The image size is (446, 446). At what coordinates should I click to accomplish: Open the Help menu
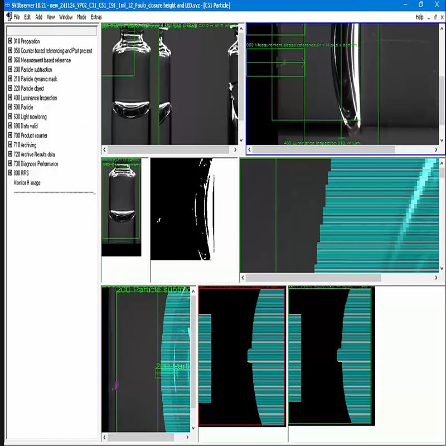(419, 17)
